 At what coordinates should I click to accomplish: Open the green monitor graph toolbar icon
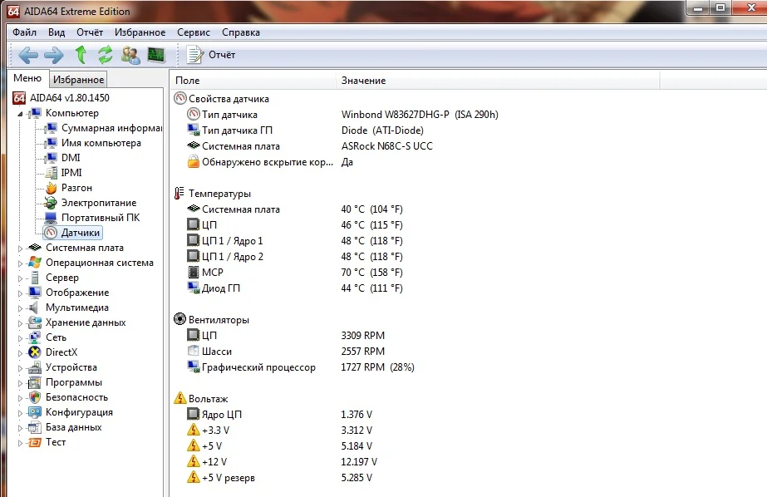[156, 55]
